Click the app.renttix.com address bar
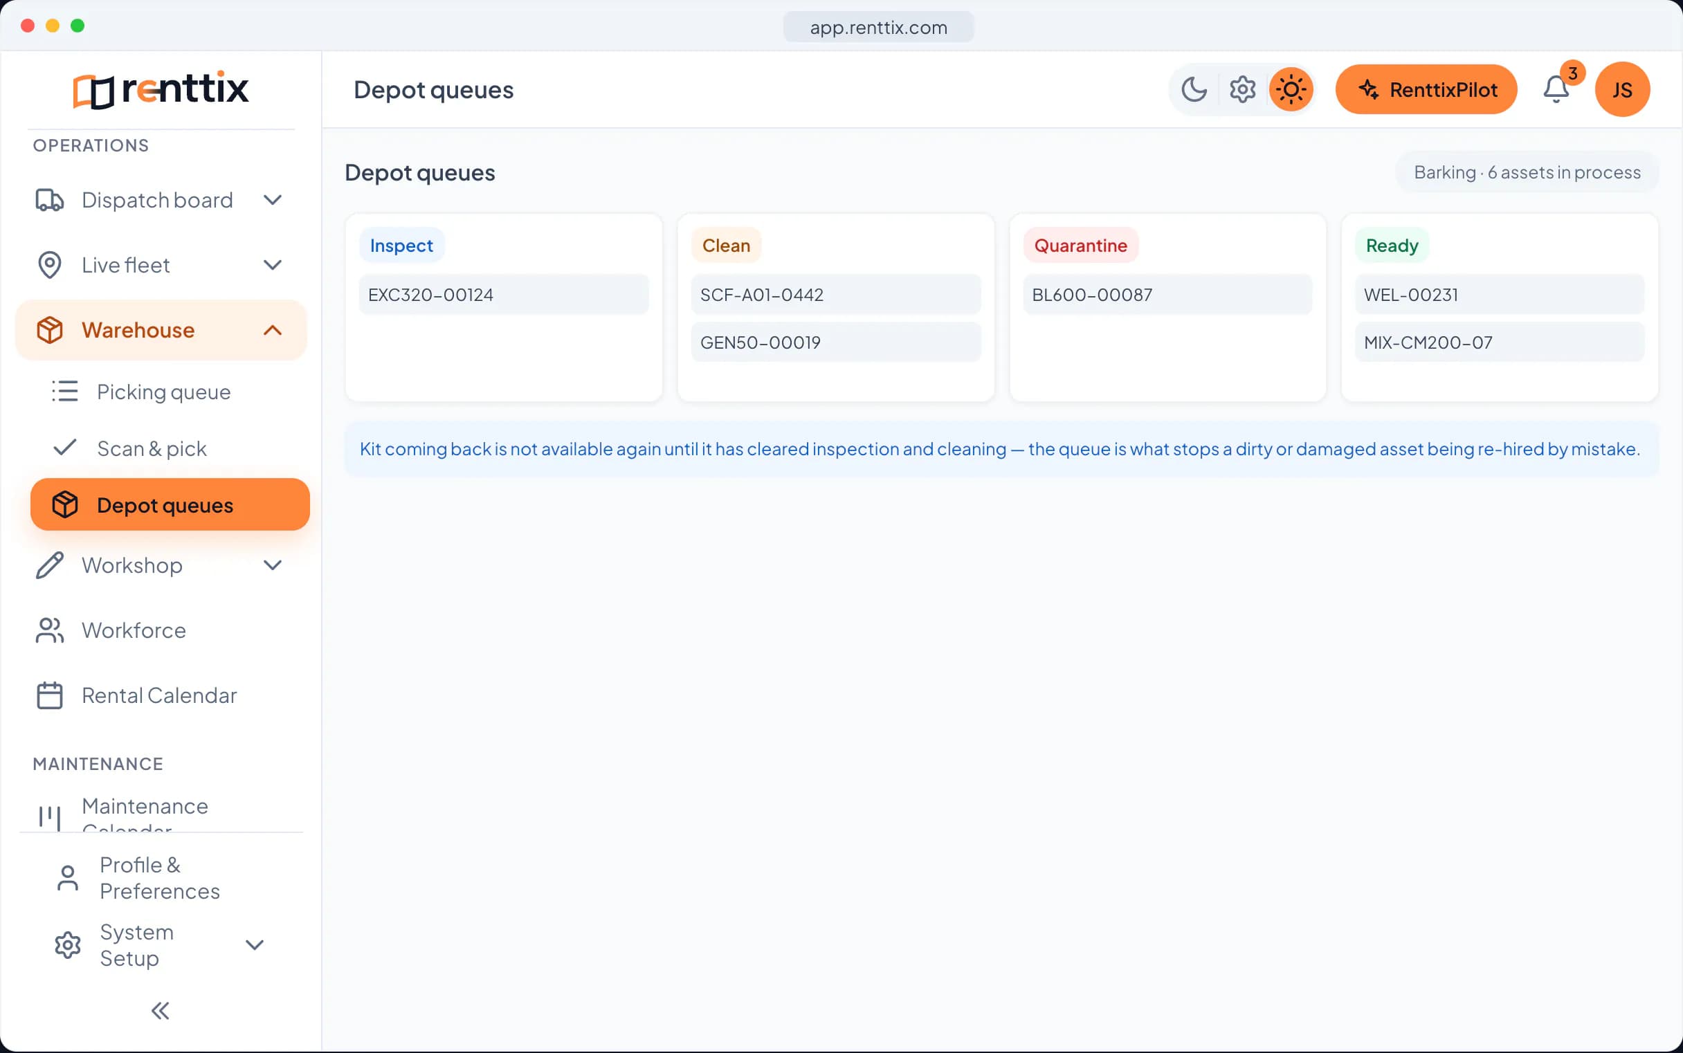 point(878,27)
